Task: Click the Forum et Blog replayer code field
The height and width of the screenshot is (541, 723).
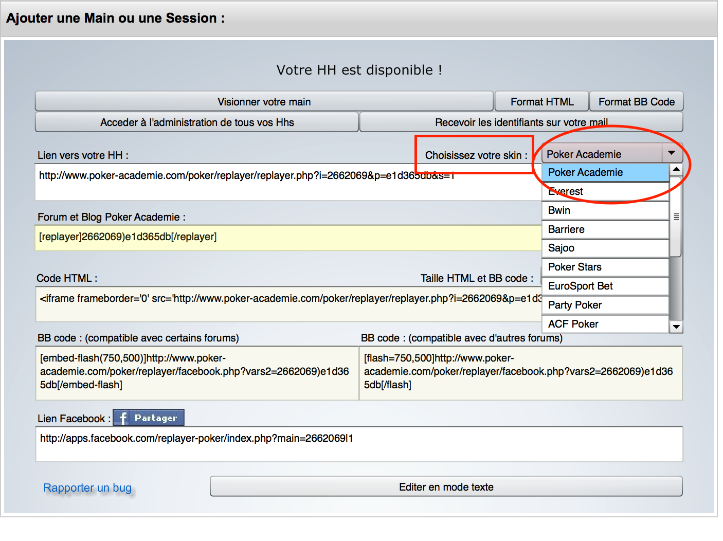Action: pyautogui.click(x=288, y=238)
